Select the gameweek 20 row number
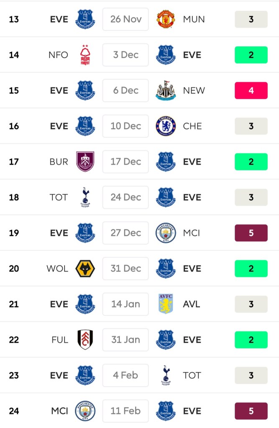This screenshot has width=279, height=428. point(14,269)
